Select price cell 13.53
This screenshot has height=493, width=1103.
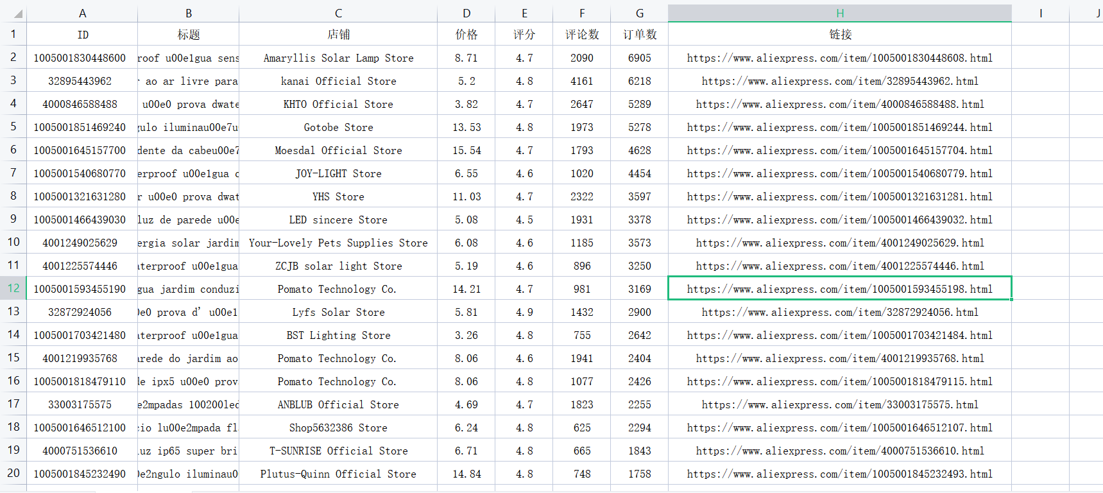(466, 126)
